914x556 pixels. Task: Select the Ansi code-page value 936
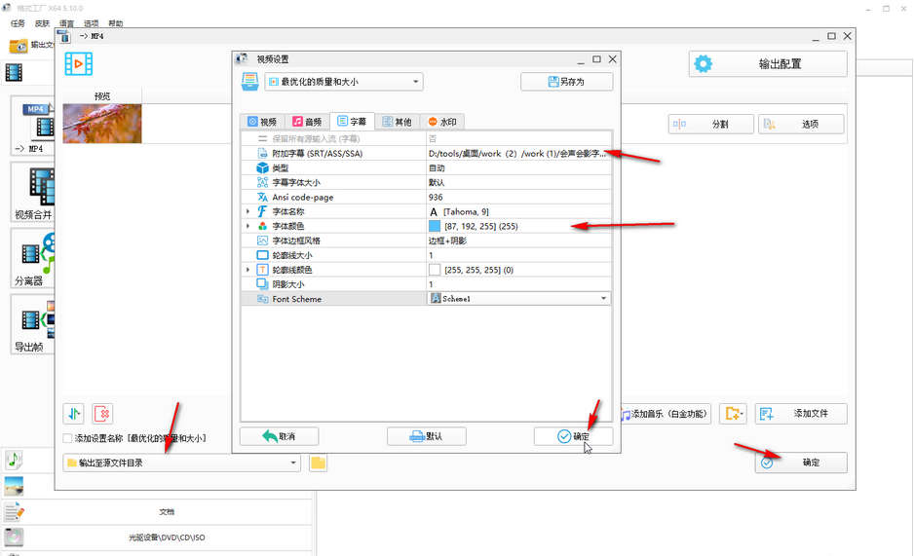click(x=518, y=198)
